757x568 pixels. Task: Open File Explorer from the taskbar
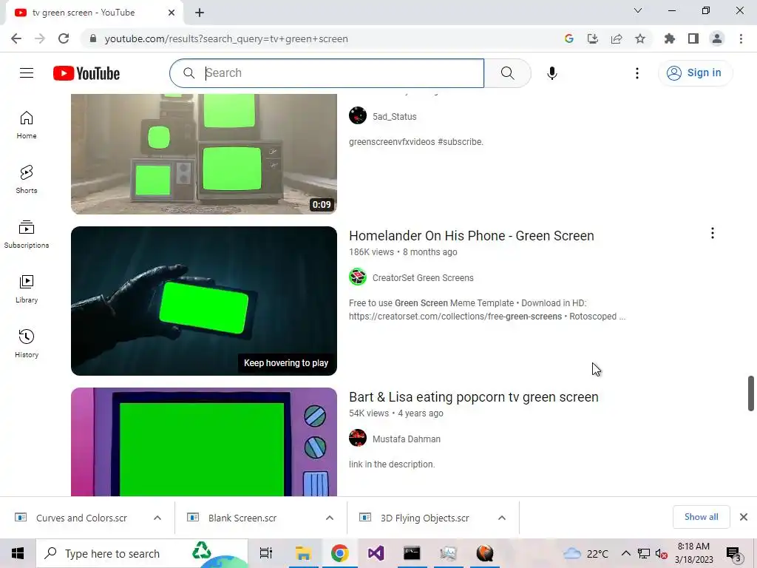click(303, 553)
